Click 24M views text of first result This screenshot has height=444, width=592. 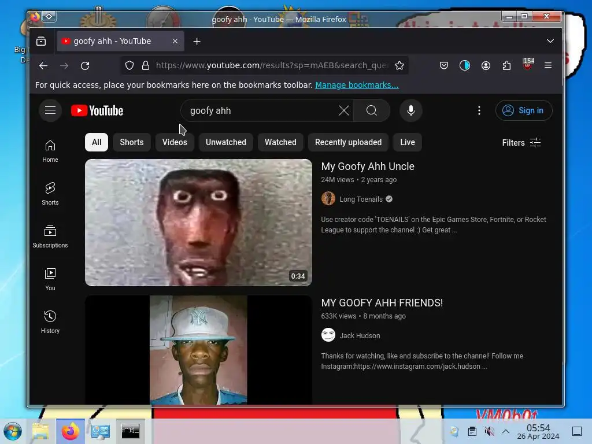(x=338, y=180)
